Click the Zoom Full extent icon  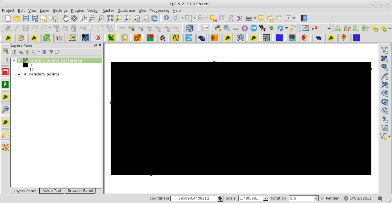pyautogui.click(x=110, y=18)
